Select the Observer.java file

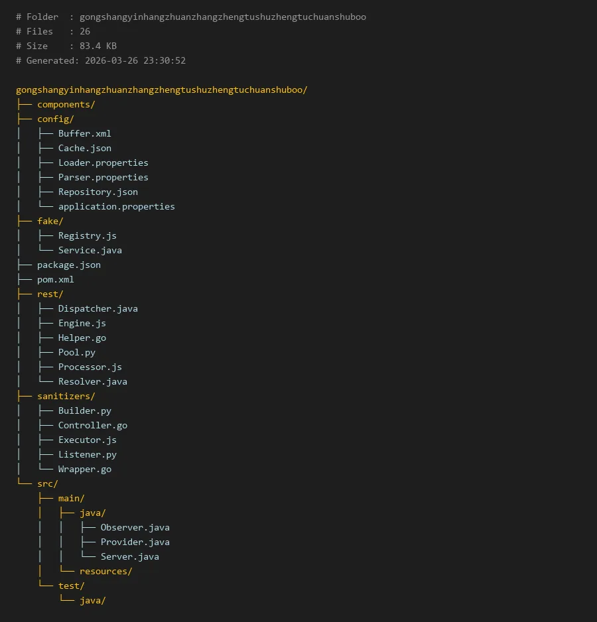tap(135, 527)
